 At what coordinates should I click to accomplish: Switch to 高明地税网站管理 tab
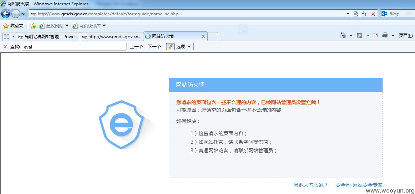coord(48,36)
